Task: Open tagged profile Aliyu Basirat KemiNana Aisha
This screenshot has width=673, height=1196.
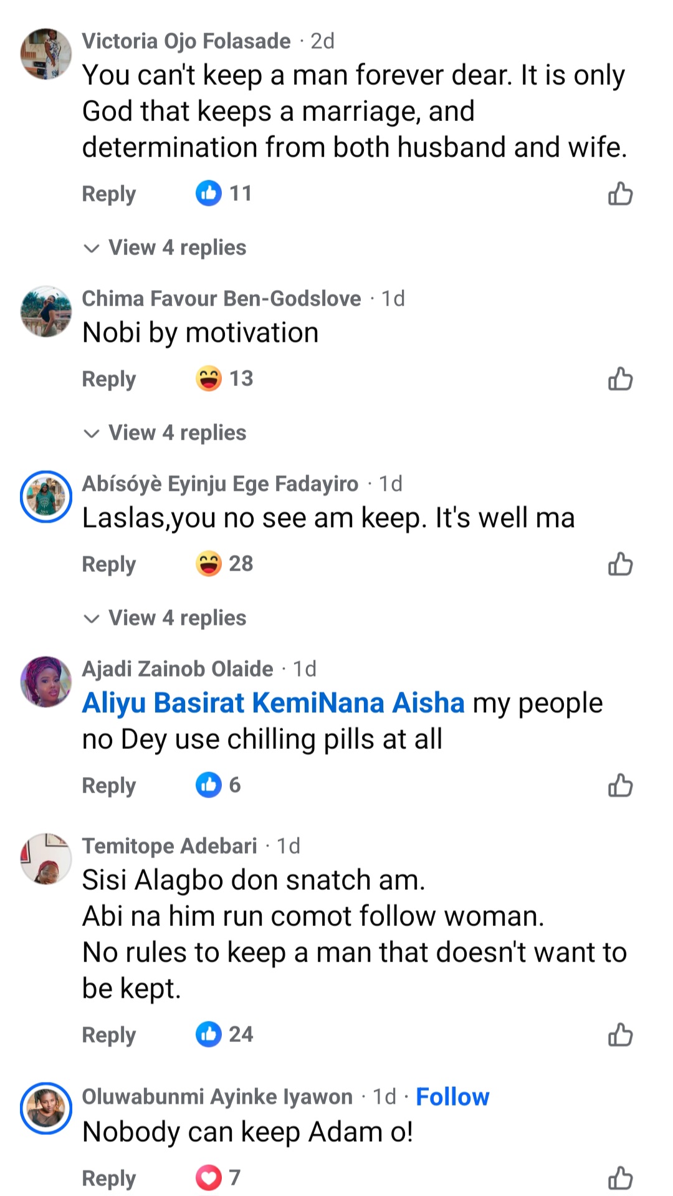Action: tap(273, 703)
